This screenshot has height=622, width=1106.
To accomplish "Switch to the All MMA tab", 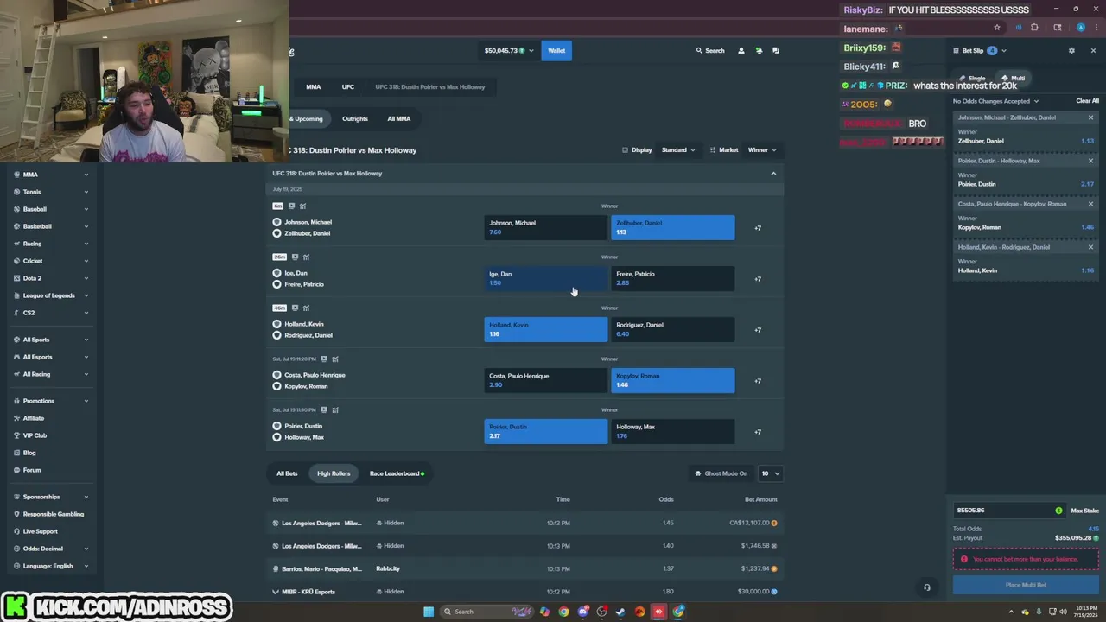I will tap(399, 119).
